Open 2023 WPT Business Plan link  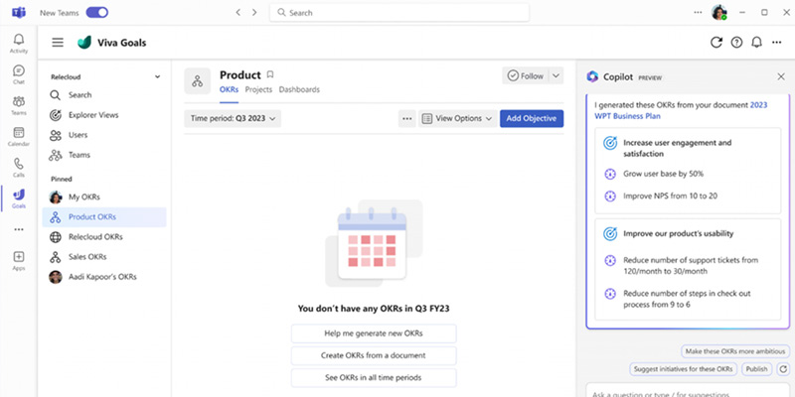click(681, 110)
